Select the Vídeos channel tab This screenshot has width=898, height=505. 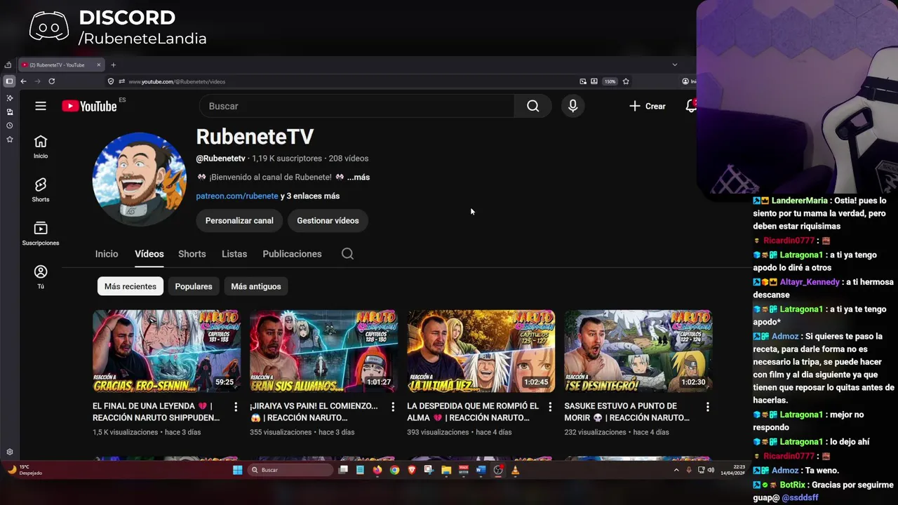click(x=149, y=254)
